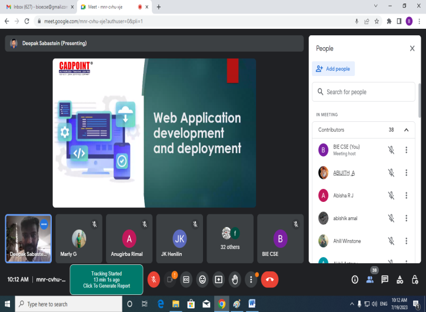Screen dimensions: 426x312
Task: Select the Anugirba Rimal tile
Action: 129,238
